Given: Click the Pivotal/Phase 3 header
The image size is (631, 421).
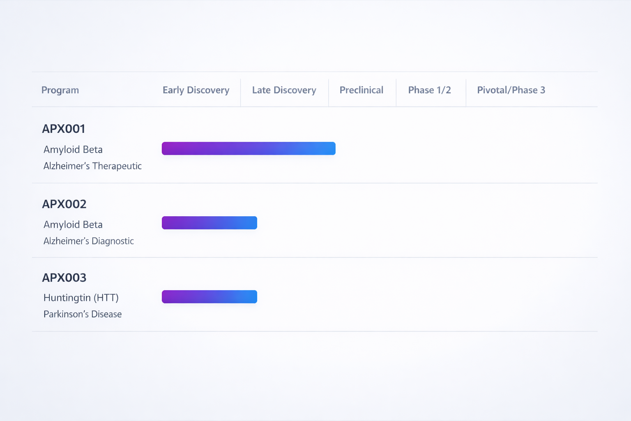Looking at the screenshot, I should (x=511, y=90).
